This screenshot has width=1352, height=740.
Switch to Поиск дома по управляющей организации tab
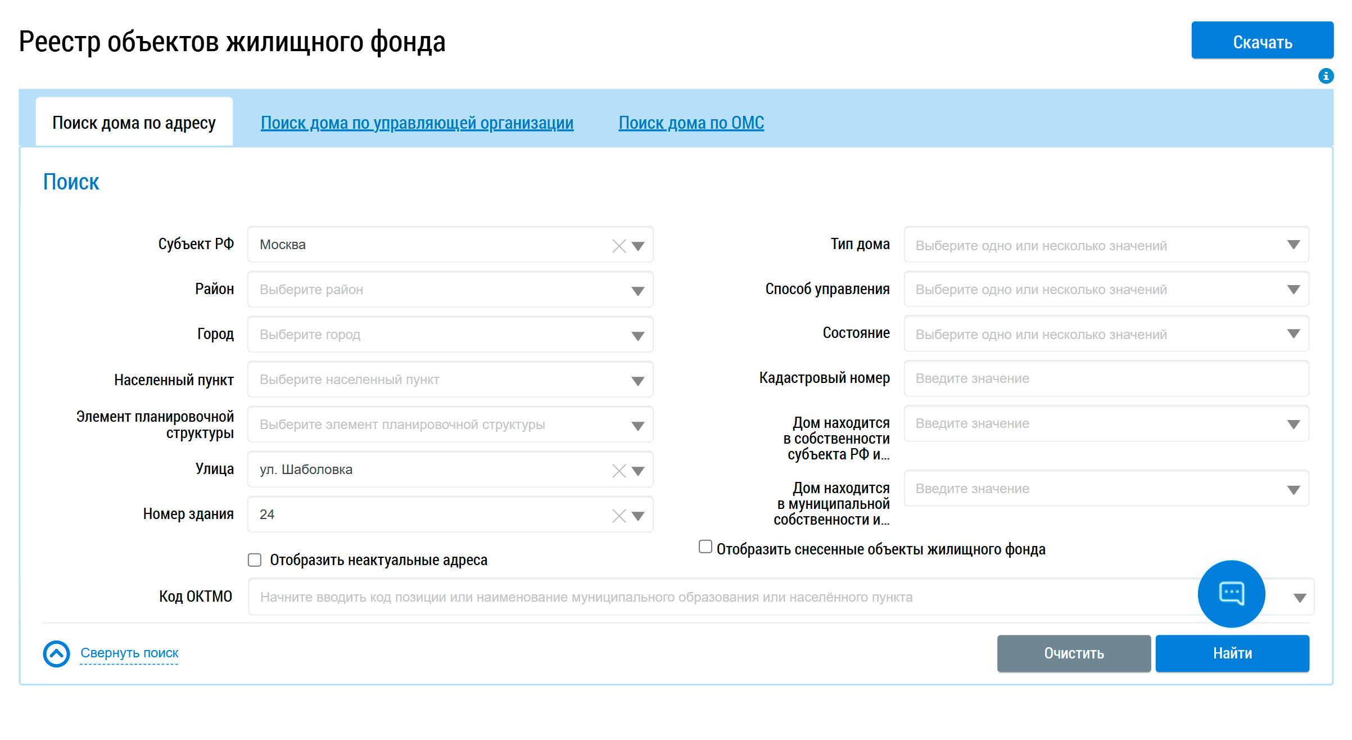(x=417, y=123)
